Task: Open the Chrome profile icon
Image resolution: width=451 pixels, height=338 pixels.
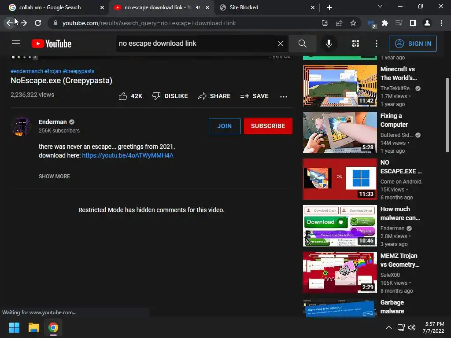Action: coord(427,23)
